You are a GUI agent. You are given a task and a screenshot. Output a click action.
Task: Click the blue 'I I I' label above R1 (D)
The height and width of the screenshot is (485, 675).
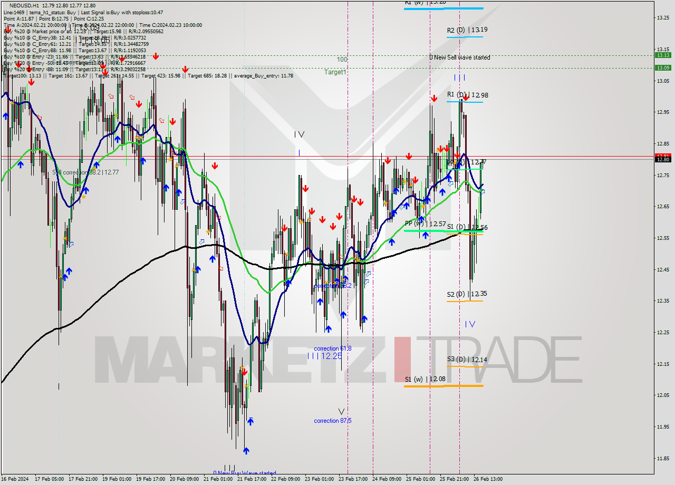[x=459, y=77]
